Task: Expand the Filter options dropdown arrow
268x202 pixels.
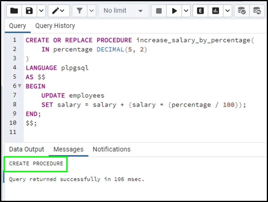Action: (x=91, y=11)
